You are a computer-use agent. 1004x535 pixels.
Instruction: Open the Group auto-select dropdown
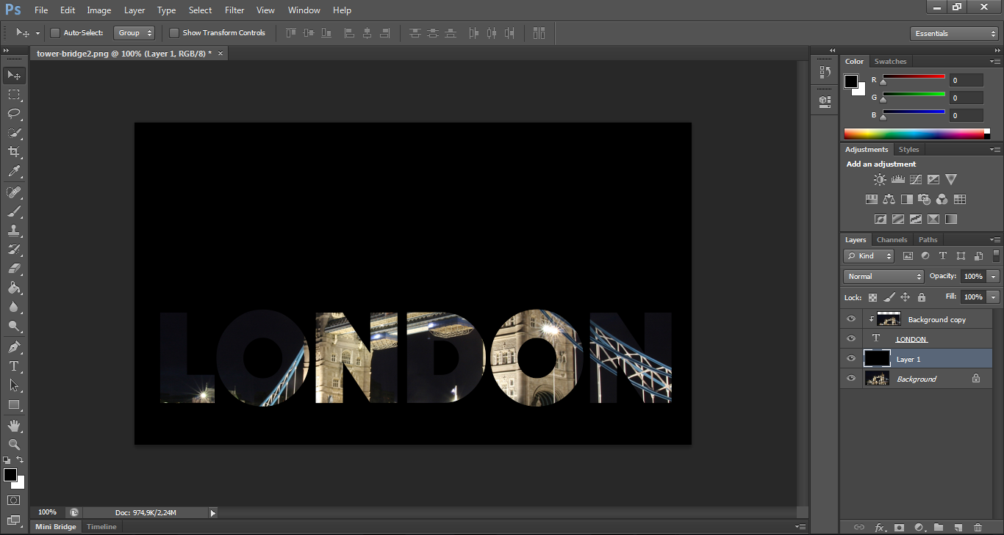click(x=135, y=33)
